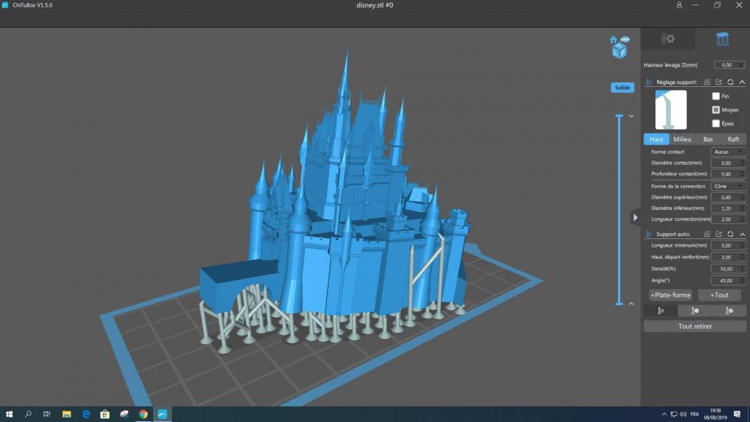
Task: Click the Solide view mode button
Action: [x=622, y=88]
